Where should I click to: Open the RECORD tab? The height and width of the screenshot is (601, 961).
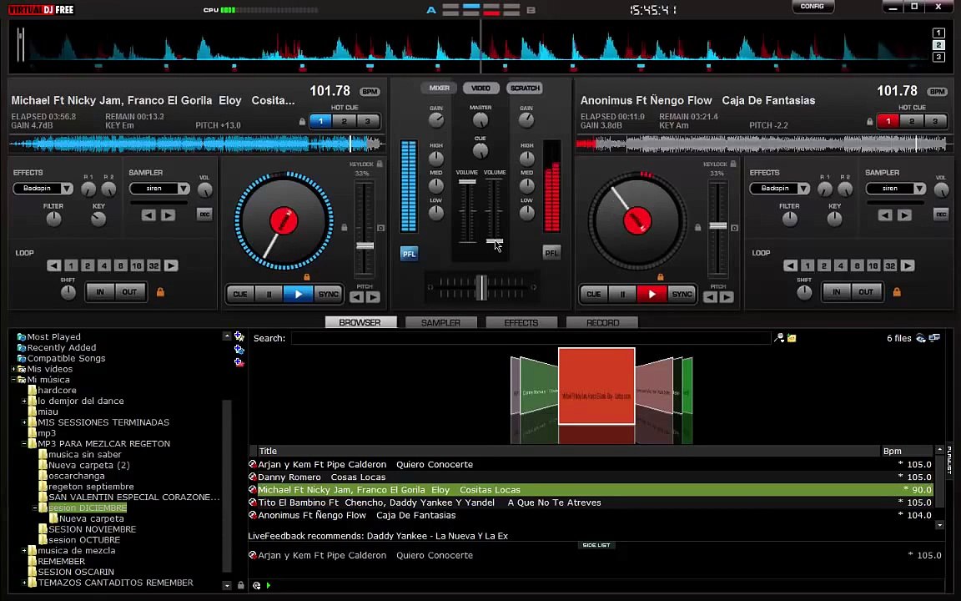(x=602, y=322)
